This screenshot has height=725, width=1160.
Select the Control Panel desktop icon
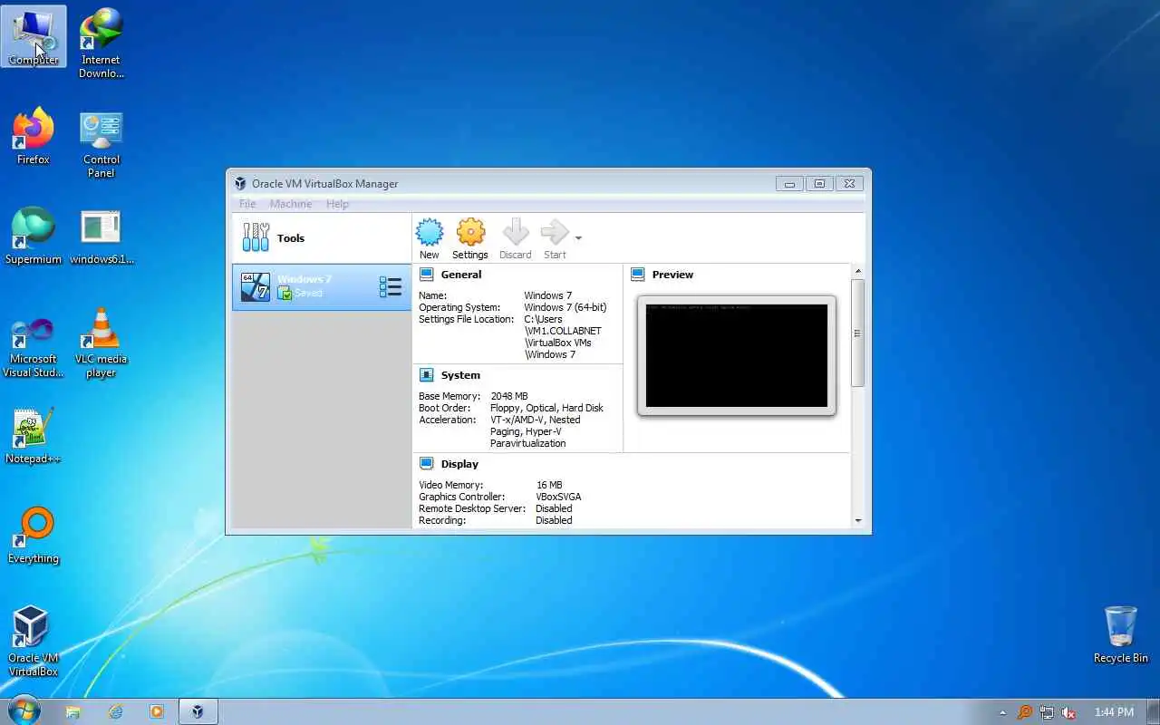tap(101, 143)
